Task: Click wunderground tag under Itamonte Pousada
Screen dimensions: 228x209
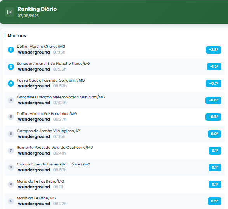Action: [x=34, y=153]
